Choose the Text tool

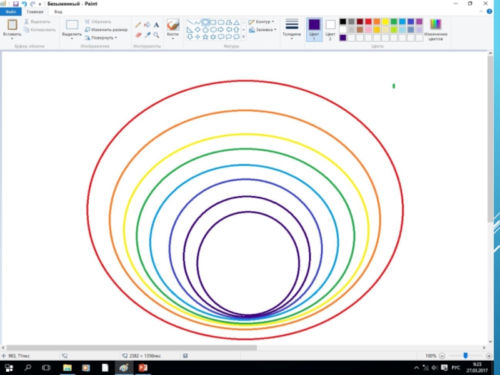[x=156, y=25]
